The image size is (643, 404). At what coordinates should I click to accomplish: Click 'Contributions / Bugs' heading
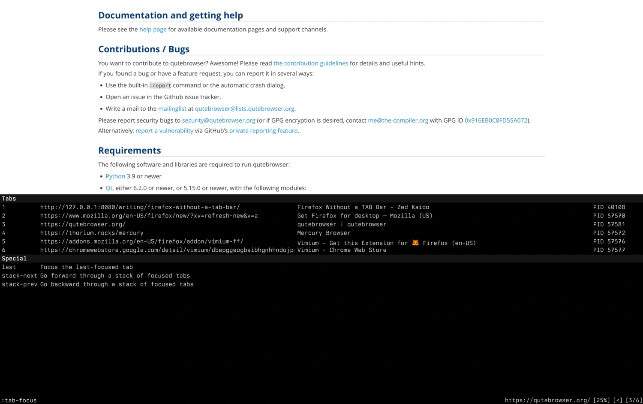(x=144, y=49)
